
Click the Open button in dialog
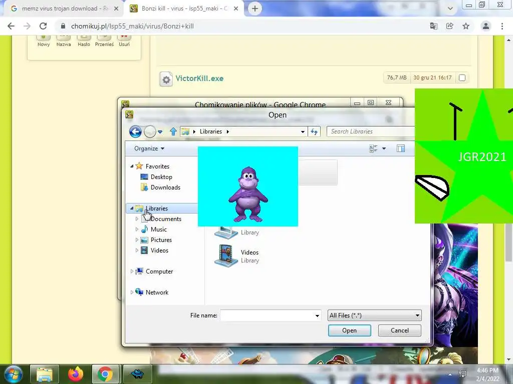349,330
